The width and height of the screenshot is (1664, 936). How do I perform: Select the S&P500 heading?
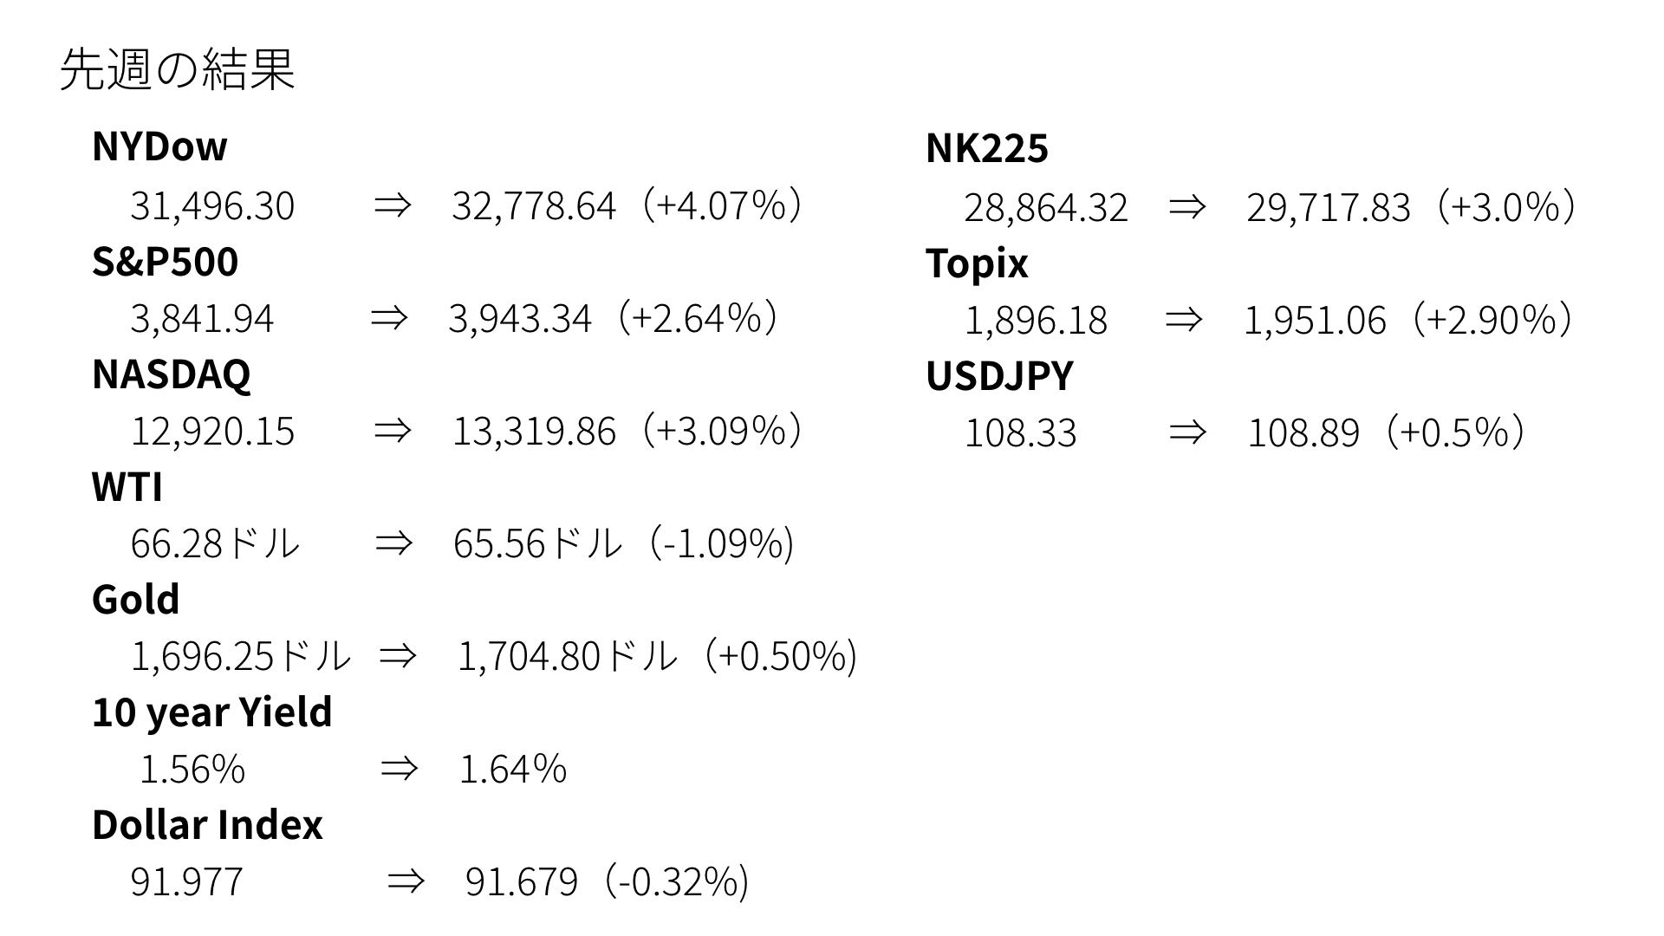[x=165, y=261]
